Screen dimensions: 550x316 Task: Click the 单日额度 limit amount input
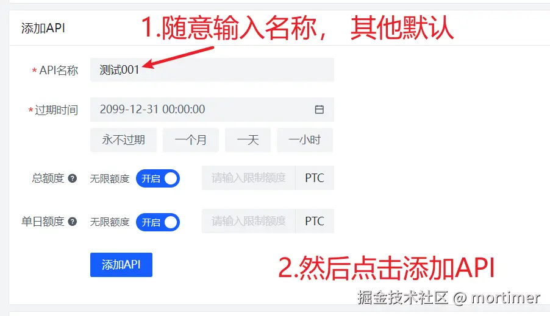pyautogui.click(x=248, y=221)
